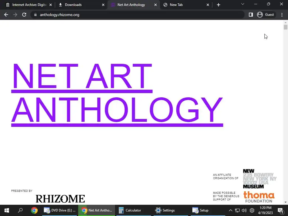The height and width of the screenshot is (216, 288).
Task: Switch to Settings taskbar window
Action: [x=171, y=210]
